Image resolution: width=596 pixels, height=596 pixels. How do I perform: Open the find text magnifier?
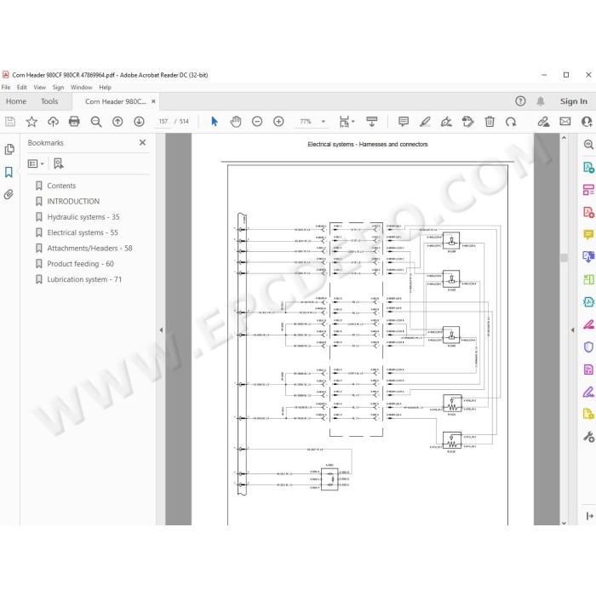click(96, 122)
